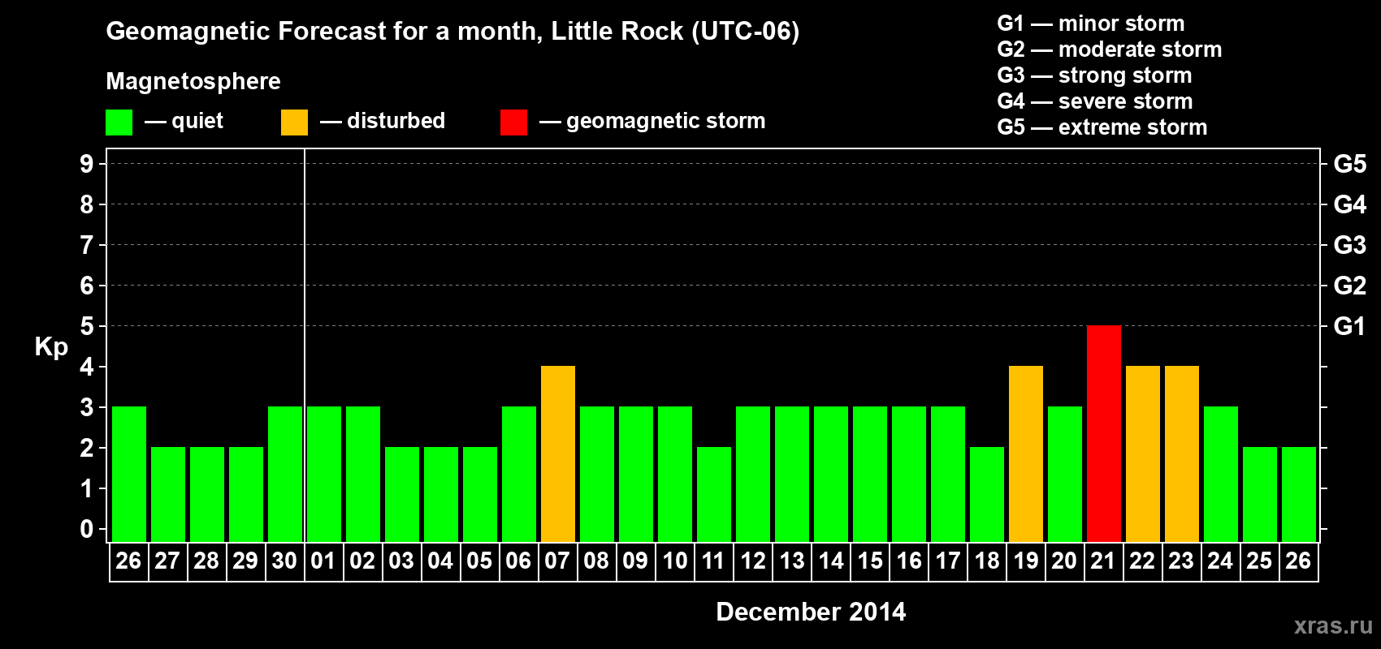The width and height of the screenshot is (1381, 649).
Task: Click the Kp value 3 tick label
Action: (x=87, y=407)
